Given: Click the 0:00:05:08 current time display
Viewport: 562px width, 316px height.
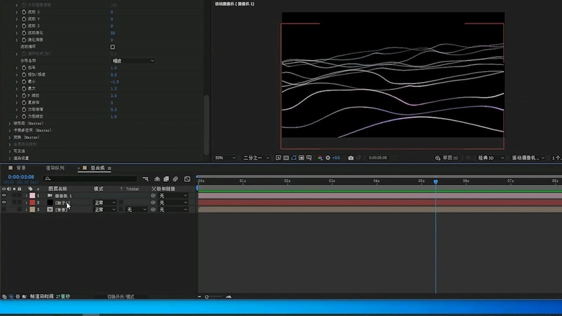Looking at the screenshot, I should [x=21, y=177].
